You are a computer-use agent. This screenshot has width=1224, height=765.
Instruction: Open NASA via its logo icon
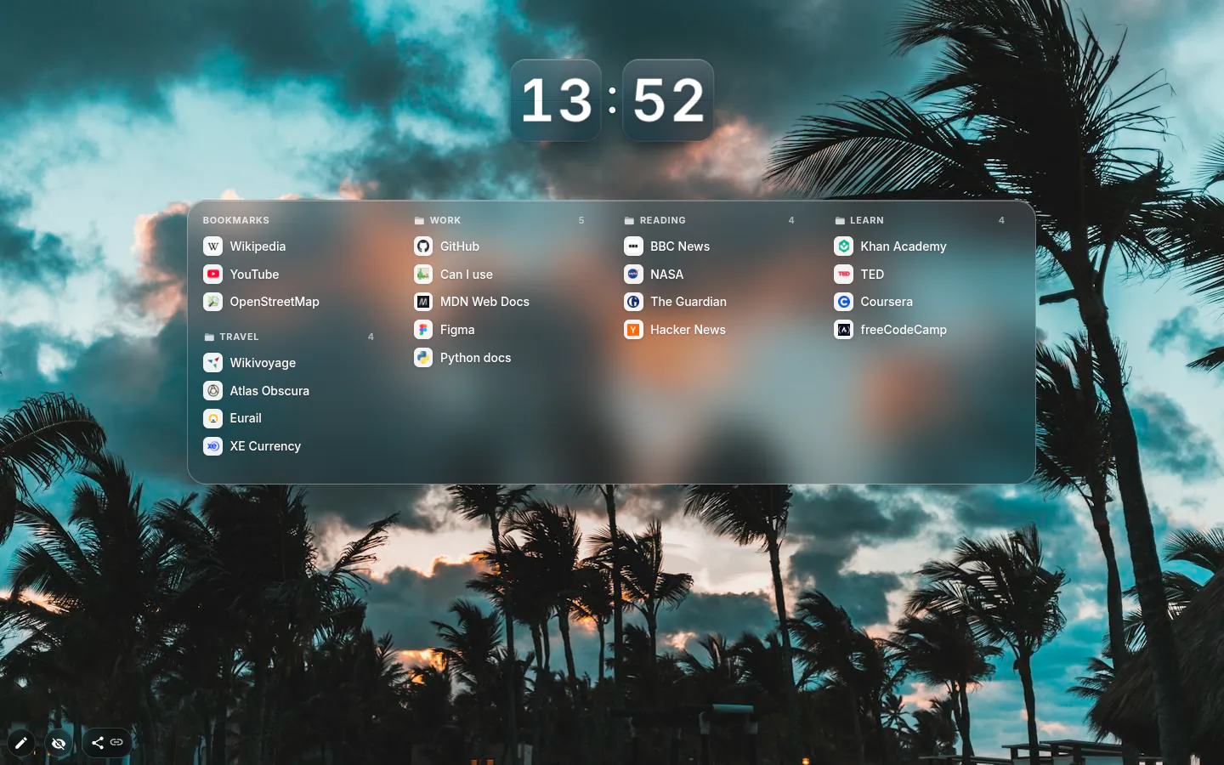[633, 275]
